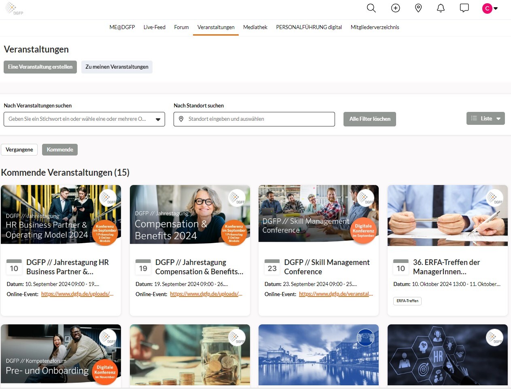
Task: Click Eine Veranstaltung erstellen button
Action: click(40, 67)
